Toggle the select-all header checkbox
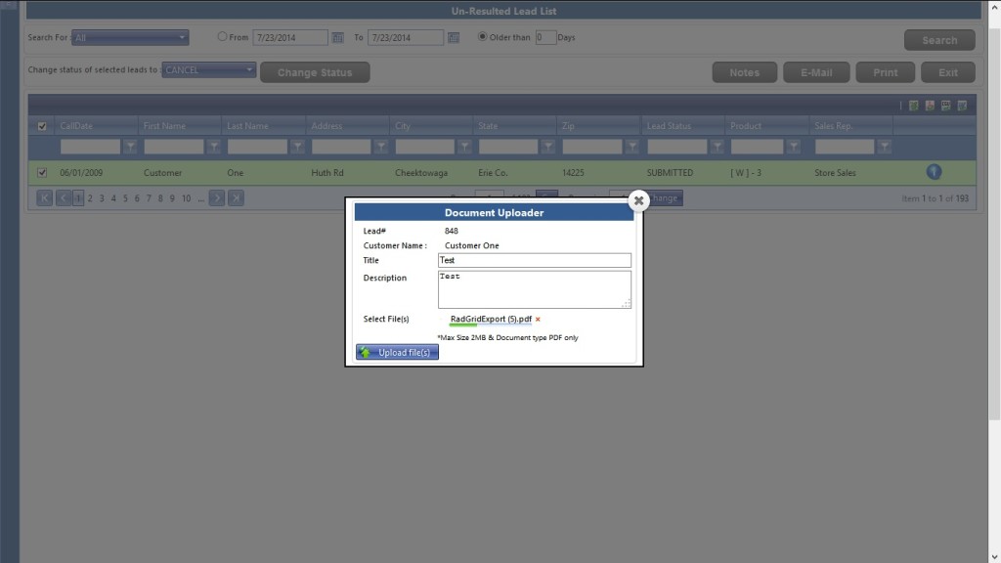The width and height of the screenshot is (1001, 563). 42,126
